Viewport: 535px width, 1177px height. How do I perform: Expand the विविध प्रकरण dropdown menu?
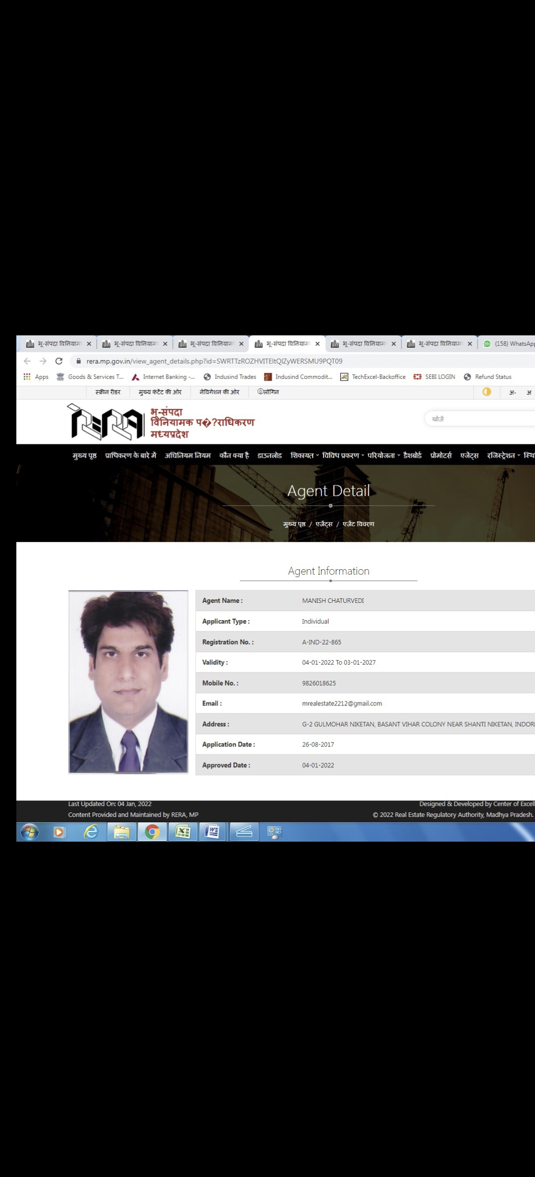click(x=343, y=455)
